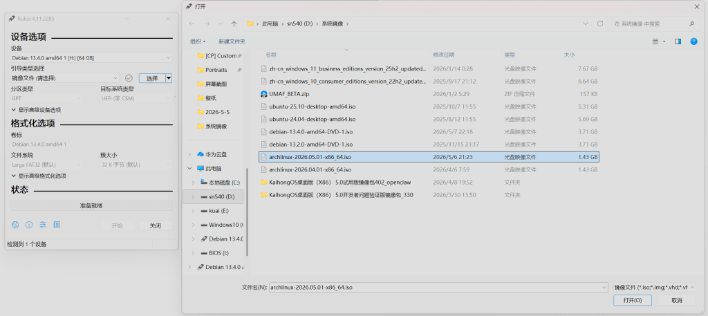Select ubuntu-25.10-desktop-amd64.iso

429,106
